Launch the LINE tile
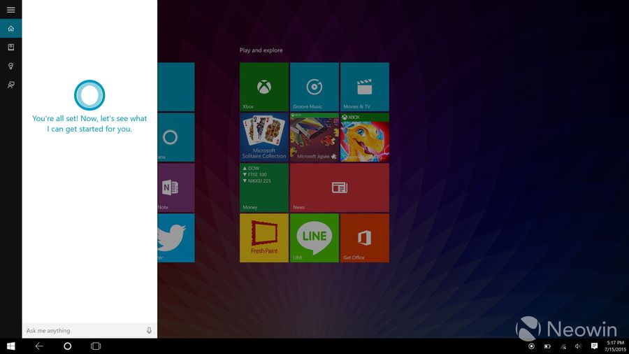 pyautogui.click(x=314, y=238)
